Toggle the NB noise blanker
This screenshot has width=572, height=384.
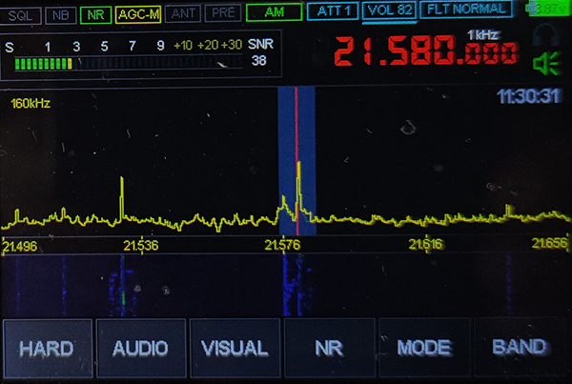tap(61, 15)
